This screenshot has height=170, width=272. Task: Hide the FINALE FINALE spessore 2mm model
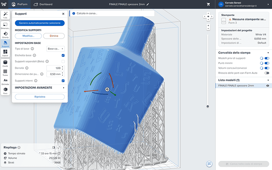(x=268, y=86)
